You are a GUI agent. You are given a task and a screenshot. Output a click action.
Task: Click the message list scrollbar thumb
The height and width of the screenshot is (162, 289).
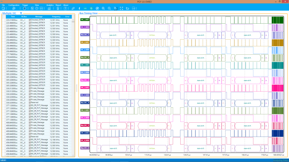[73, 22]
